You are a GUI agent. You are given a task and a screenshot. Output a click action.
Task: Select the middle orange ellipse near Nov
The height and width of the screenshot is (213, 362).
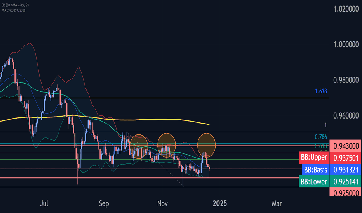click(x=167, y=145)
